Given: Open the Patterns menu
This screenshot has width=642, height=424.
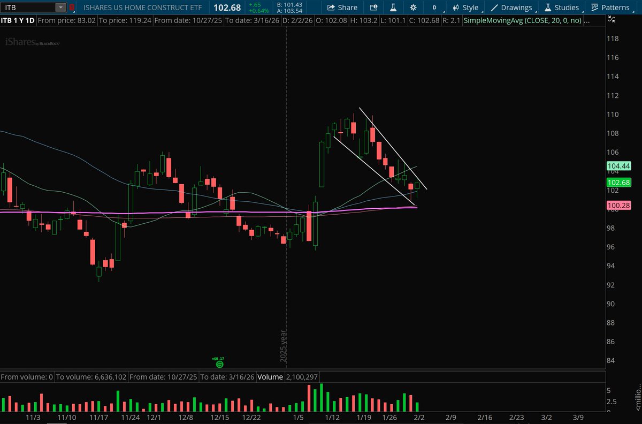Looking at the screenshot, I should pyautogui.click(x=609, y=7).
